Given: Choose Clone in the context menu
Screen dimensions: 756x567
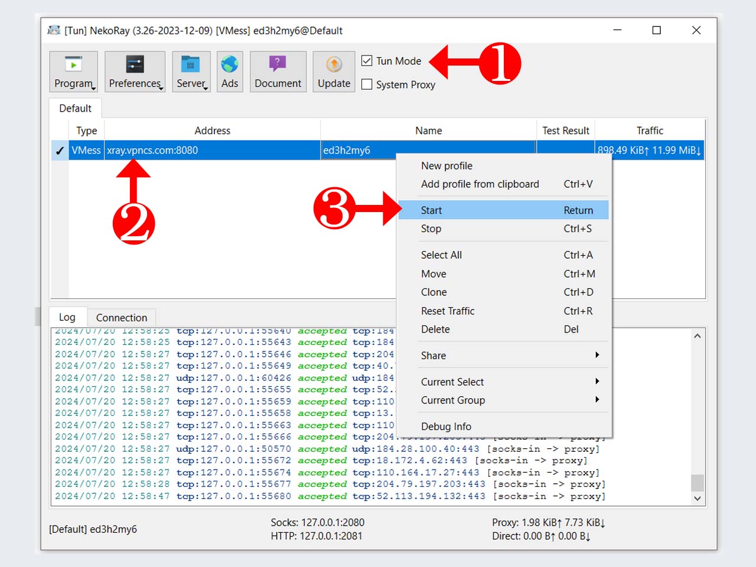Looking at the screenshot, I should click(x=504, y=292).
